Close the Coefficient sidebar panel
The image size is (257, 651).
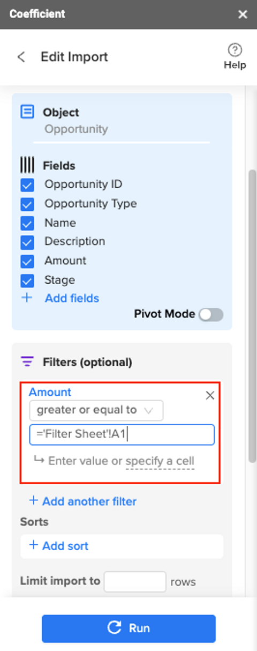(243, 14)
